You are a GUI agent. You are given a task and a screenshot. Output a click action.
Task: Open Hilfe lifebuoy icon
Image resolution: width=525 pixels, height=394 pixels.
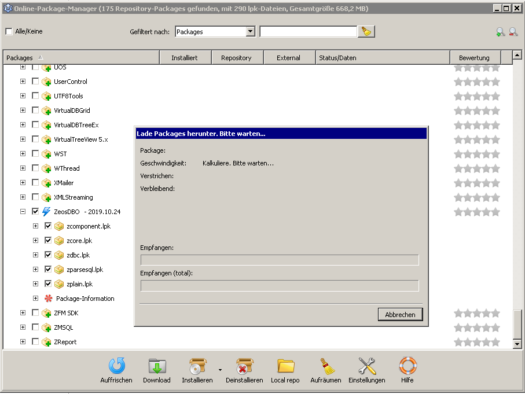click(407, 366)
